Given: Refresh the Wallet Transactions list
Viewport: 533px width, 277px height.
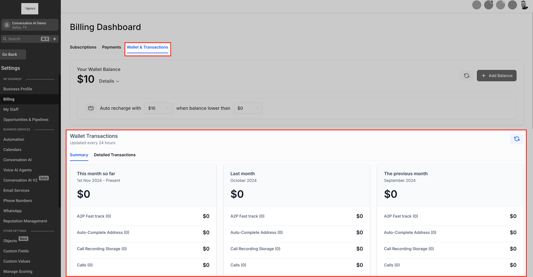Looking at the screenshot, I should pos(516,139).
